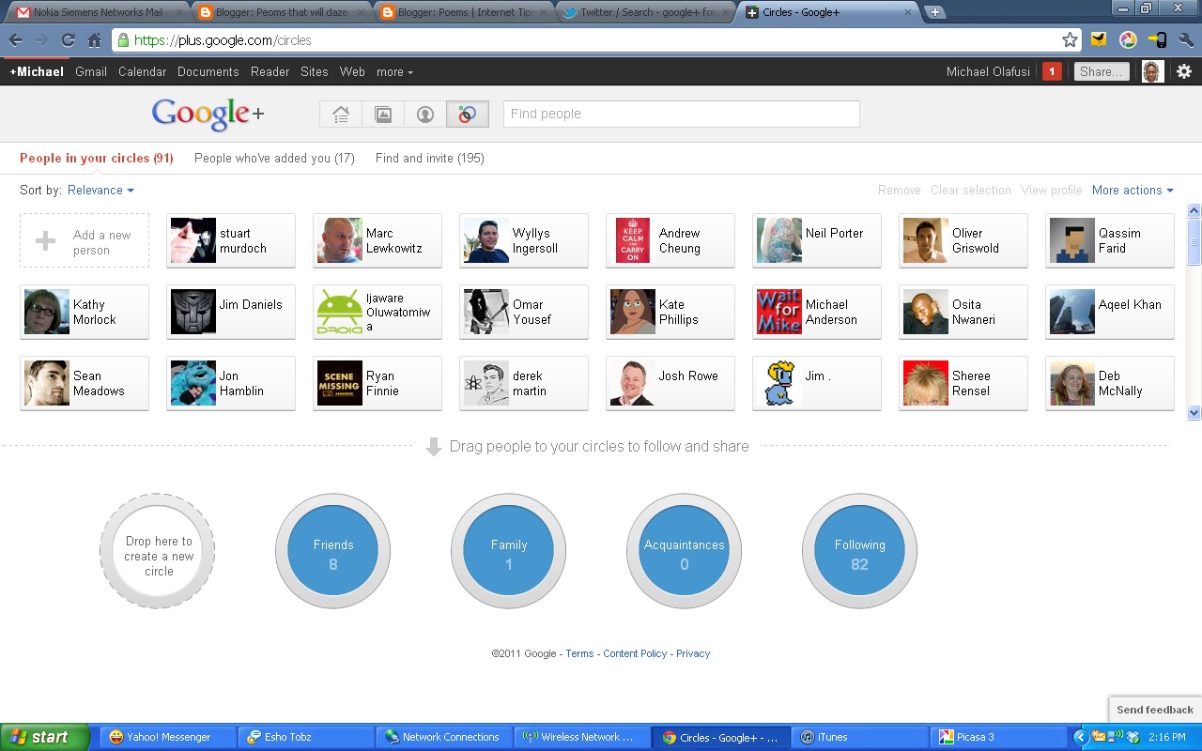Click the browser address bar
The width and height of the screenshot is (1202, 751).
point(596,40)
